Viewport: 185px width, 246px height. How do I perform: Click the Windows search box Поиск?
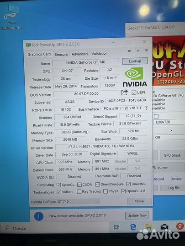coord(54,228)
